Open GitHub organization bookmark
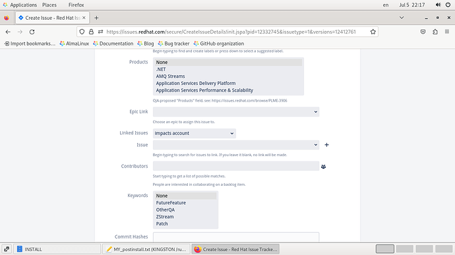455x255 pixels. point(219,43)
